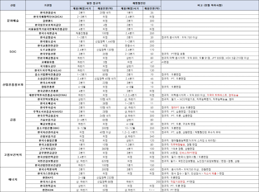Click 서울올림픽기념국민체육진흥공단 cell
Viewport: 259px width, 192px height.
48,29
